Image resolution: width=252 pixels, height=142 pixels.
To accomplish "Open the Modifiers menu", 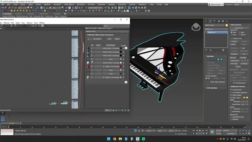I will click(x=47, y=4).
